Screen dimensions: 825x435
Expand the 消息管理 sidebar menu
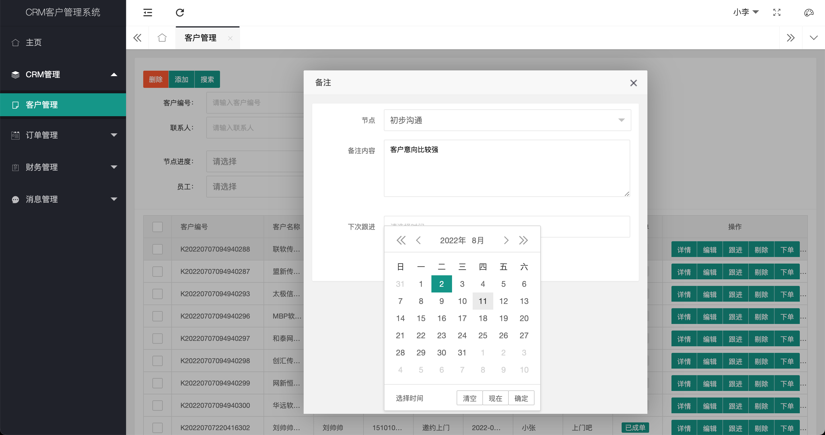63,199
